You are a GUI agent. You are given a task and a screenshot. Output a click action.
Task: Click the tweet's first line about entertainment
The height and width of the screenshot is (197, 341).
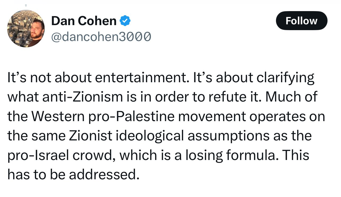point(161,78)
